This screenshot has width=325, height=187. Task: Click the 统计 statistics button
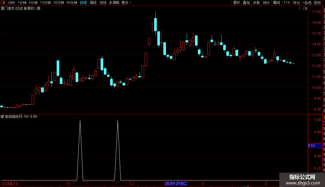click(266, 3)
